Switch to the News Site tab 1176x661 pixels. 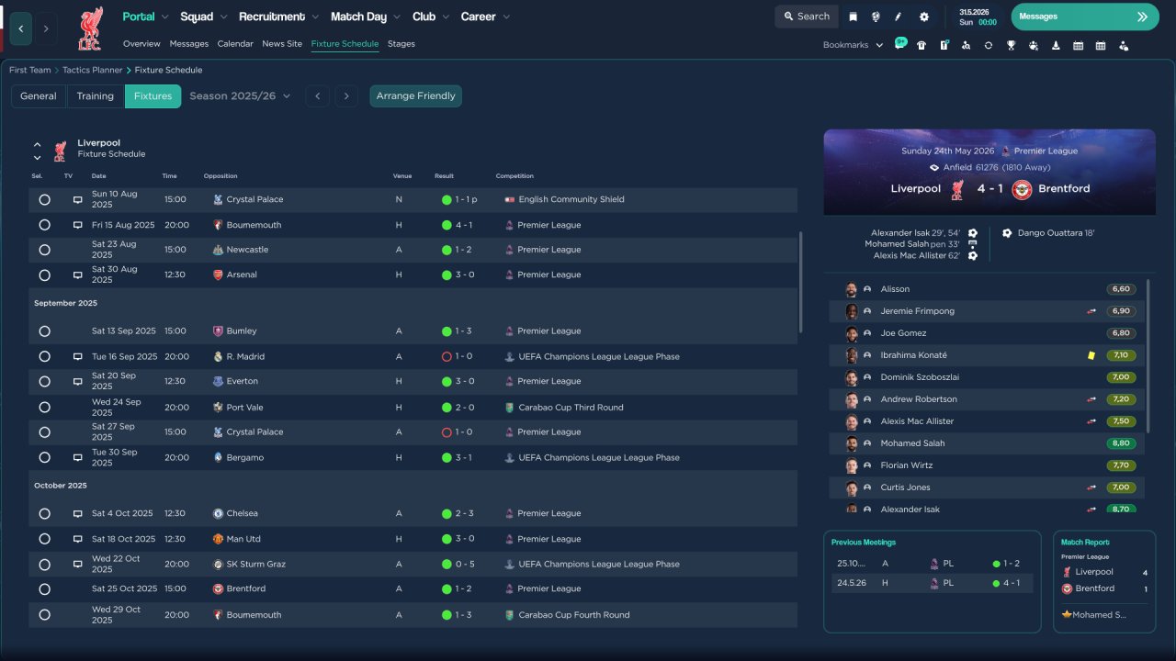pos(282,44)
